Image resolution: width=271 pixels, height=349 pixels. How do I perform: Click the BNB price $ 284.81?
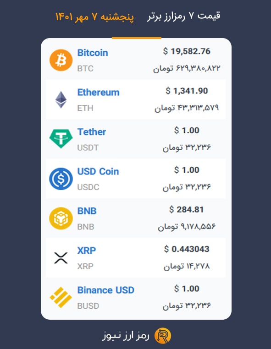(x=186, y=210)
